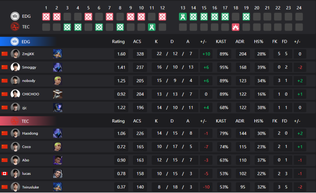Screen dimensions: 316x193
Task: Select TEC's round 11 defuse win icon
Action: tap(152, 27)
